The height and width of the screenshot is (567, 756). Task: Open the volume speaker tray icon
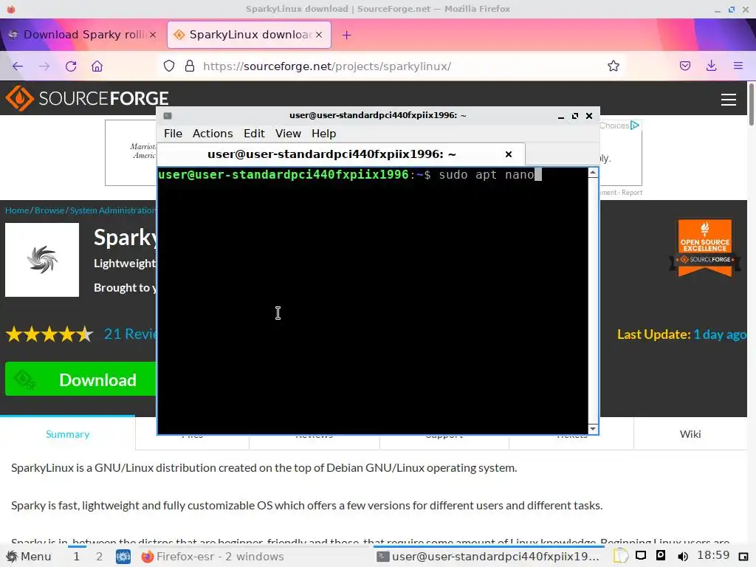(682, 557)
